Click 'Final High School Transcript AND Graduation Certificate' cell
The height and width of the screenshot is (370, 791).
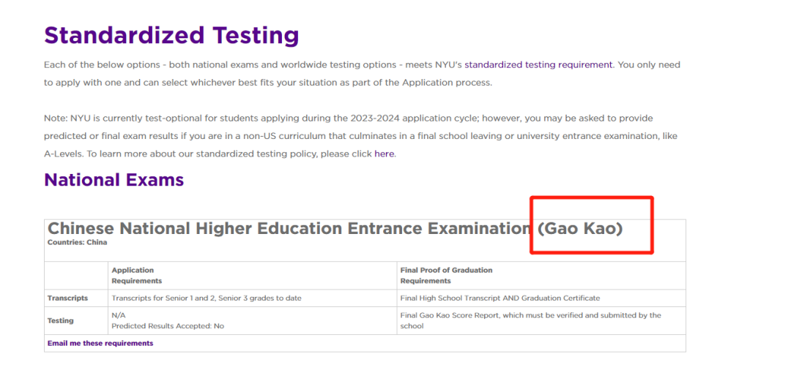(500, 298)
